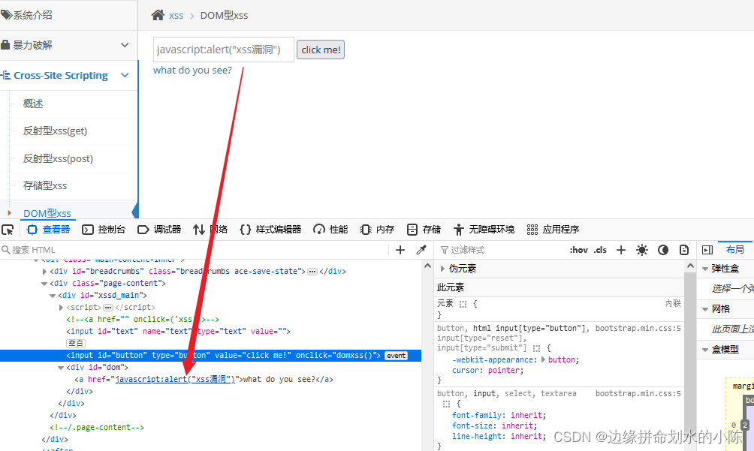Expand the -webkit-appearance button value arrow
Viewport: 754px width, 451px height.
pyautogui.click(x=544, y=359)
